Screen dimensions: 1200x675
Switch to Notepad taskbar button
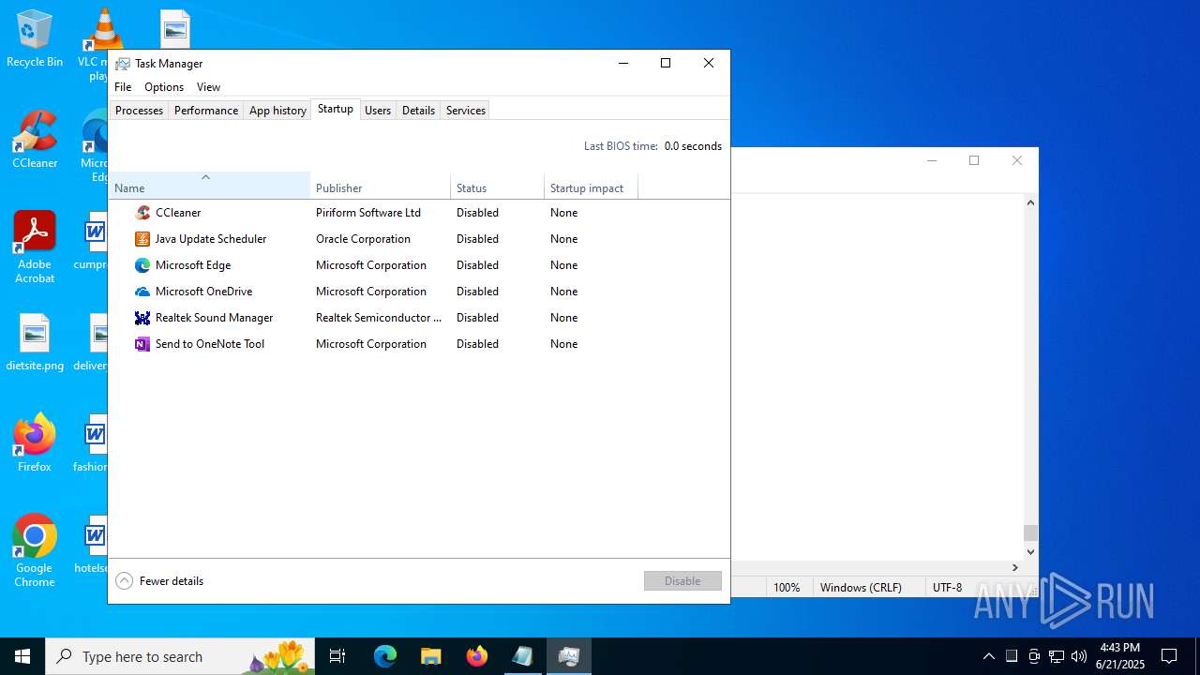coord(523,656)
